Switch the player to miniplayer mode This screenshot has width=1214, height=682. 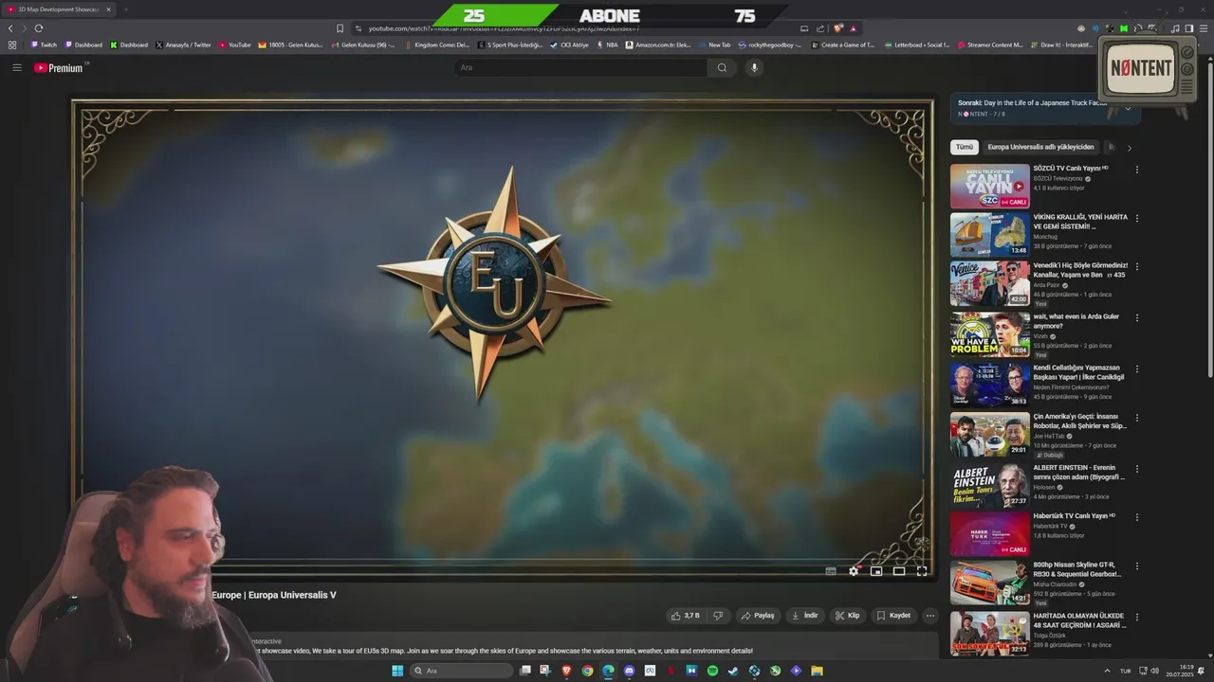pyautogui.click(x=876, y=571)
